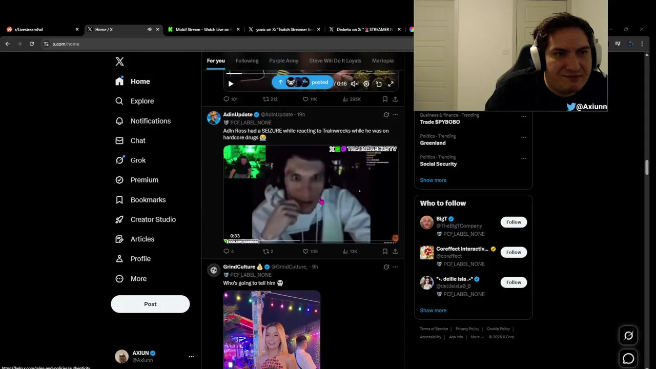
Task: Open the floating Grok button
Action: [x=628, y=336]
